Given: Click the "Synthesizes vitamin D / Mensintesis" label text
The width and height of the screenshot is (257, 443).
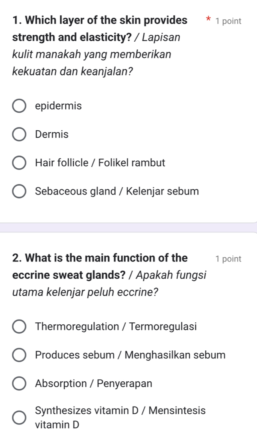Looking at the screenshot, I should point(120,411).
